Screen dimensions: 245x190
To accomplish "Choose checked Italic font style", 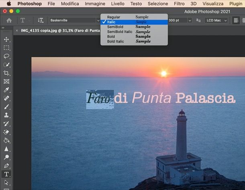I will tap(134, 22).
